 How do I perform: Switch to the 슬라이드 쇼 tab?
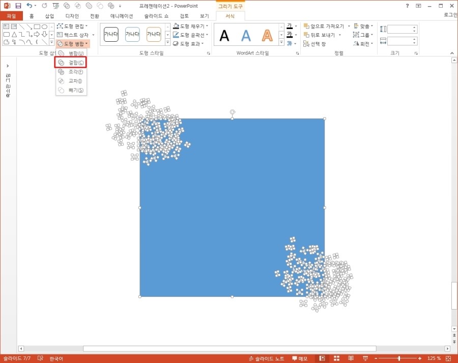click(x=156, y=16)
